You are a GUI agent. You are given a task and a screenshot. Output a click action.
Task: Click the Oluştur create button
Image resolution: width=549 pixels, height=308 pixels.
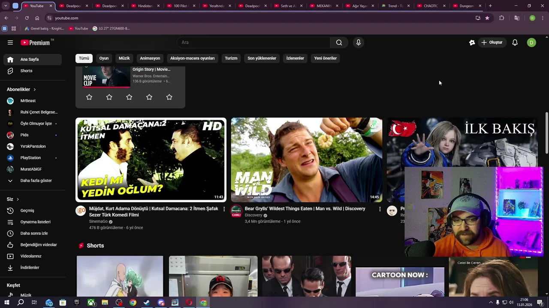coord(492,42)
